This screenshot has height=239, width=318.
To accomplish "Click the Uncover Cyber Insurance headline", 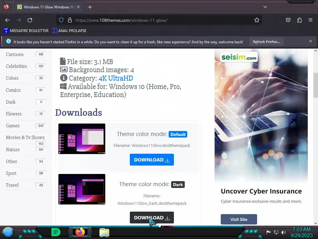I will point(261,191).
